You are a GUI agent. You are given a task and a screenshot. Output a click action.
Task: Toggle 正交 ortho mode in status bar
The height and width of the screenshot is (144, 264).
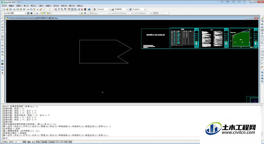tap(33, 142)
